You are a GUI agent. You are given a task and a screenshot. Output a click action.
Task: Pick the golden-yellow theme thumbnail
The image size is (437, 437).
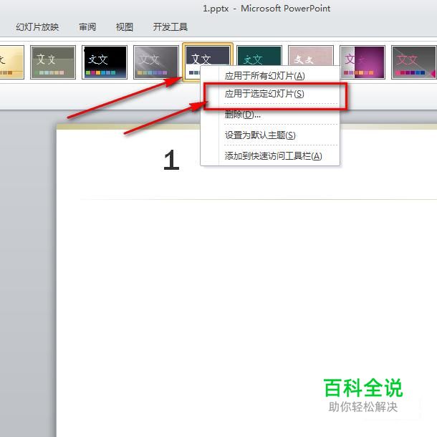tap(11, 62)
